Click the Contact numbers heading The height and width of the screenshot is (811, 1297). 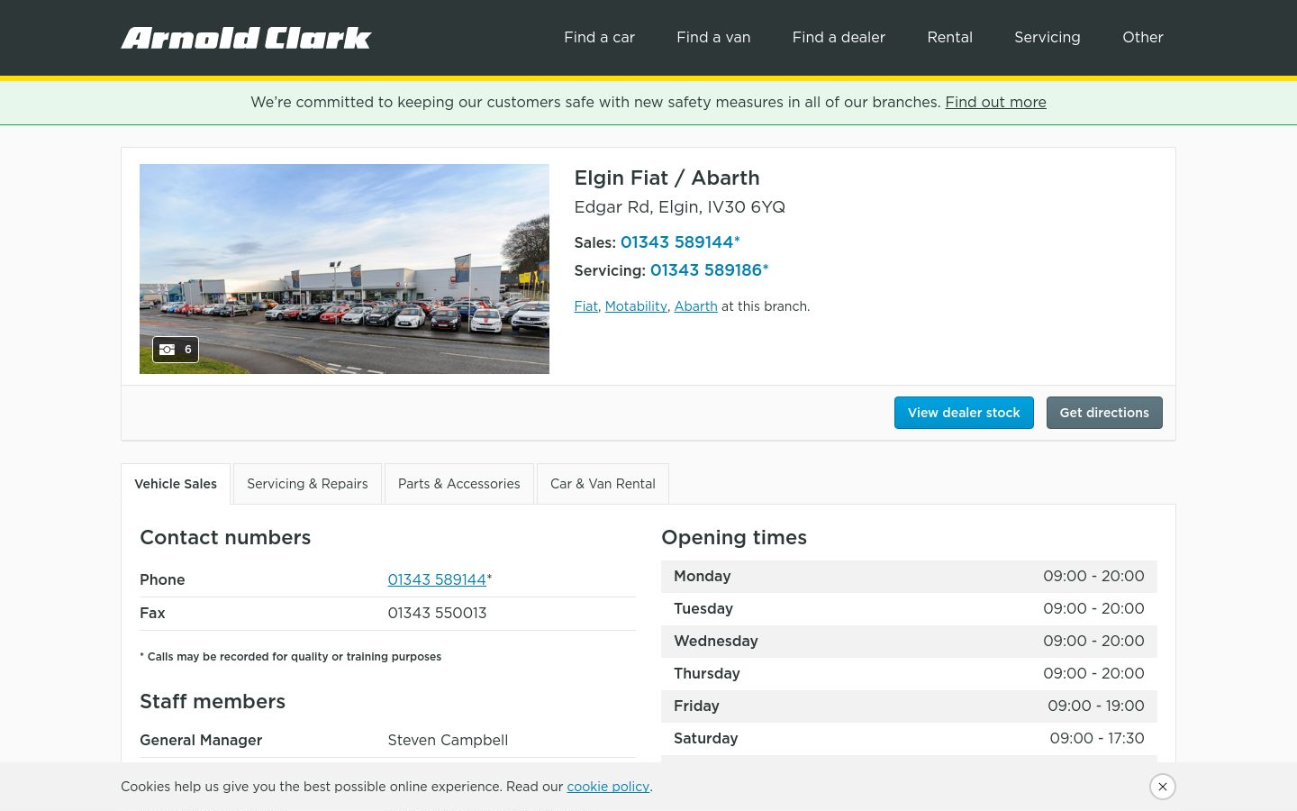pyautogui.click(x=225, y=537)
